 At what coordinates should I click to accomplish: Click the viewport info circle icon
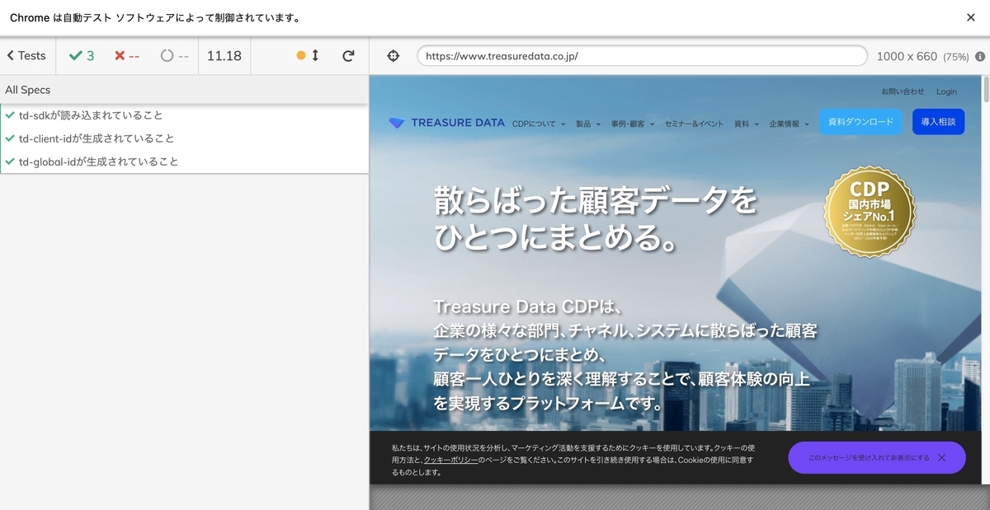click(980, 57)
